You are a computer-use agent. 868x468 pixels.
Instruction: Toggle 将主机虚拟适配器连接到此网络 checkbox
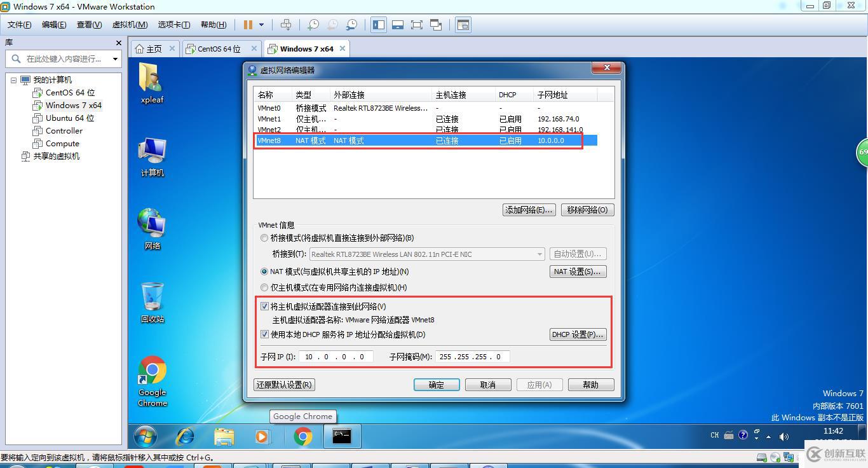264,306
